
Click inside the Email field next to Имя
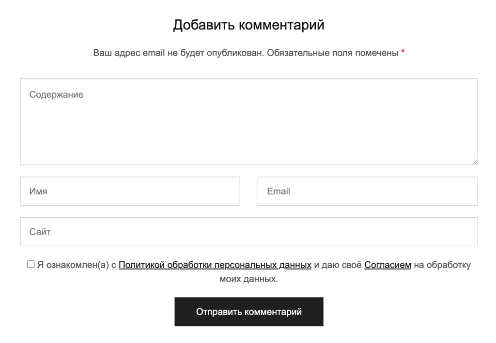pos(367,191)
